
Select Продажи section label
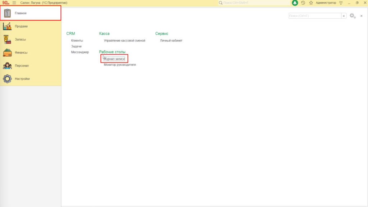pyautogui.click(x=21, y=26)
